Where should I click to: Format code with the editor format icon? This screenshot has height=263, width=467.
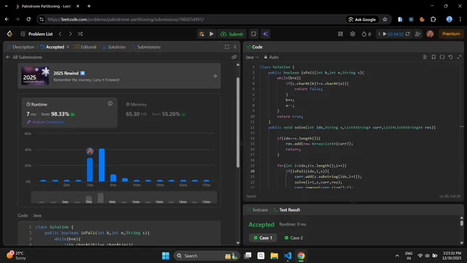pyautogui.click(x=425, y=57)
